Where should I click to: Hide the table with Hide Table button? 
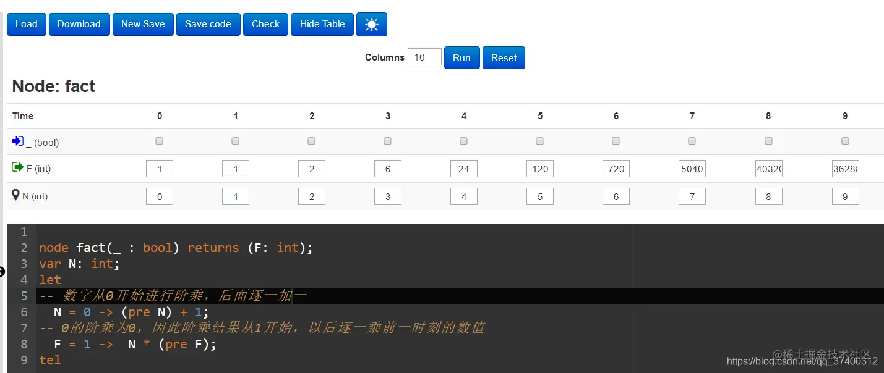pos(322,24)
